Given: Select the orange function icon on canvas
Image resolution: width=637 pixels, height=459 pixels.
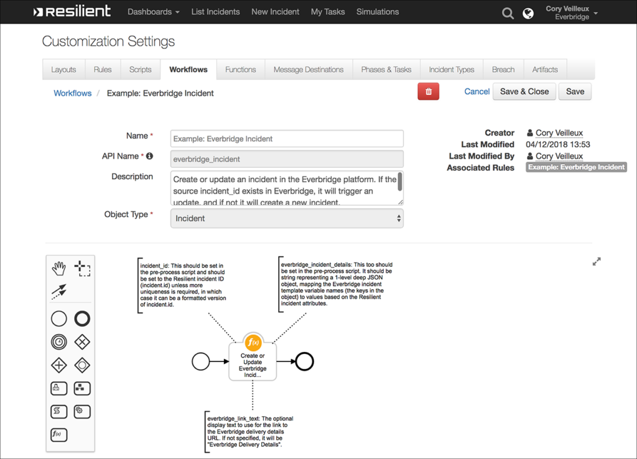Looking at the screenshot, I should (253, 343).
